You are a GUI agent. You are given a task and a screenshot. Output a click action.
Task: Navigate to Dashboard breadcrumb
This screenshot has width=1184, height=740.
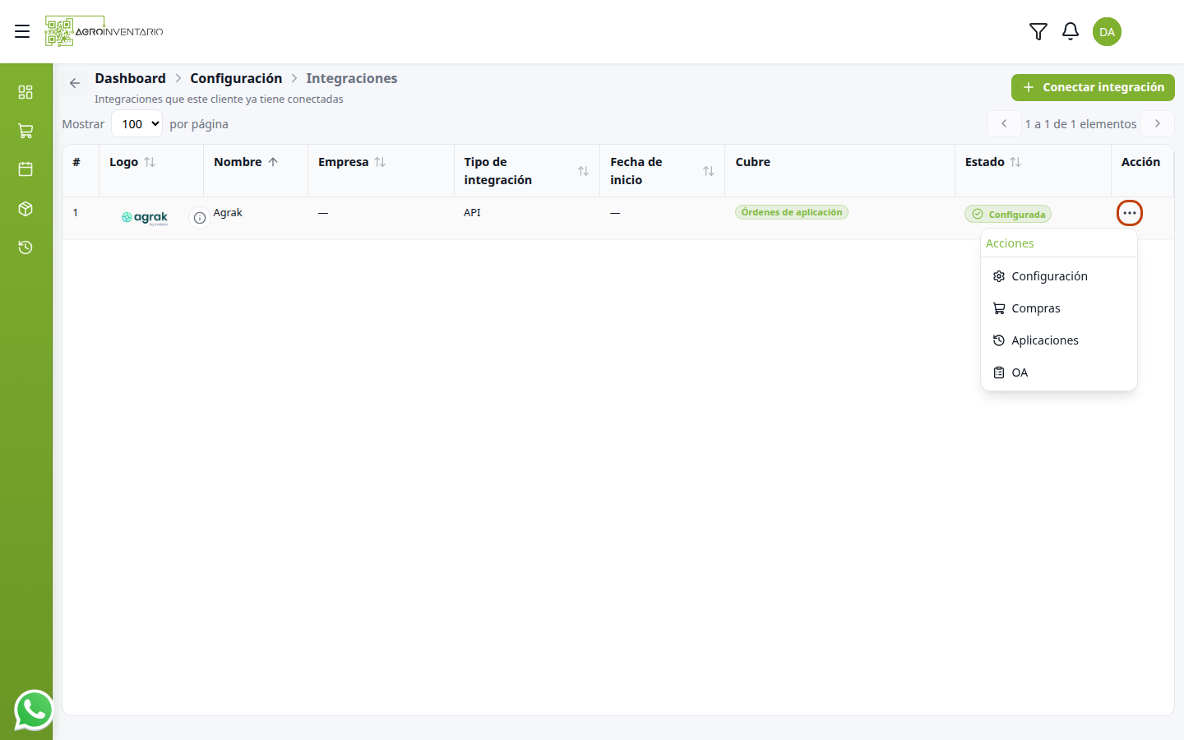pos(130,78)
